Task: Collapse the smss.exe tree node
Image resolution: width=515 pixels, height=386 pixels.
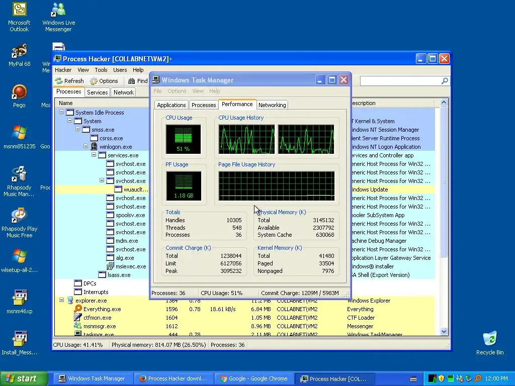Action: [x=77, y=129]
